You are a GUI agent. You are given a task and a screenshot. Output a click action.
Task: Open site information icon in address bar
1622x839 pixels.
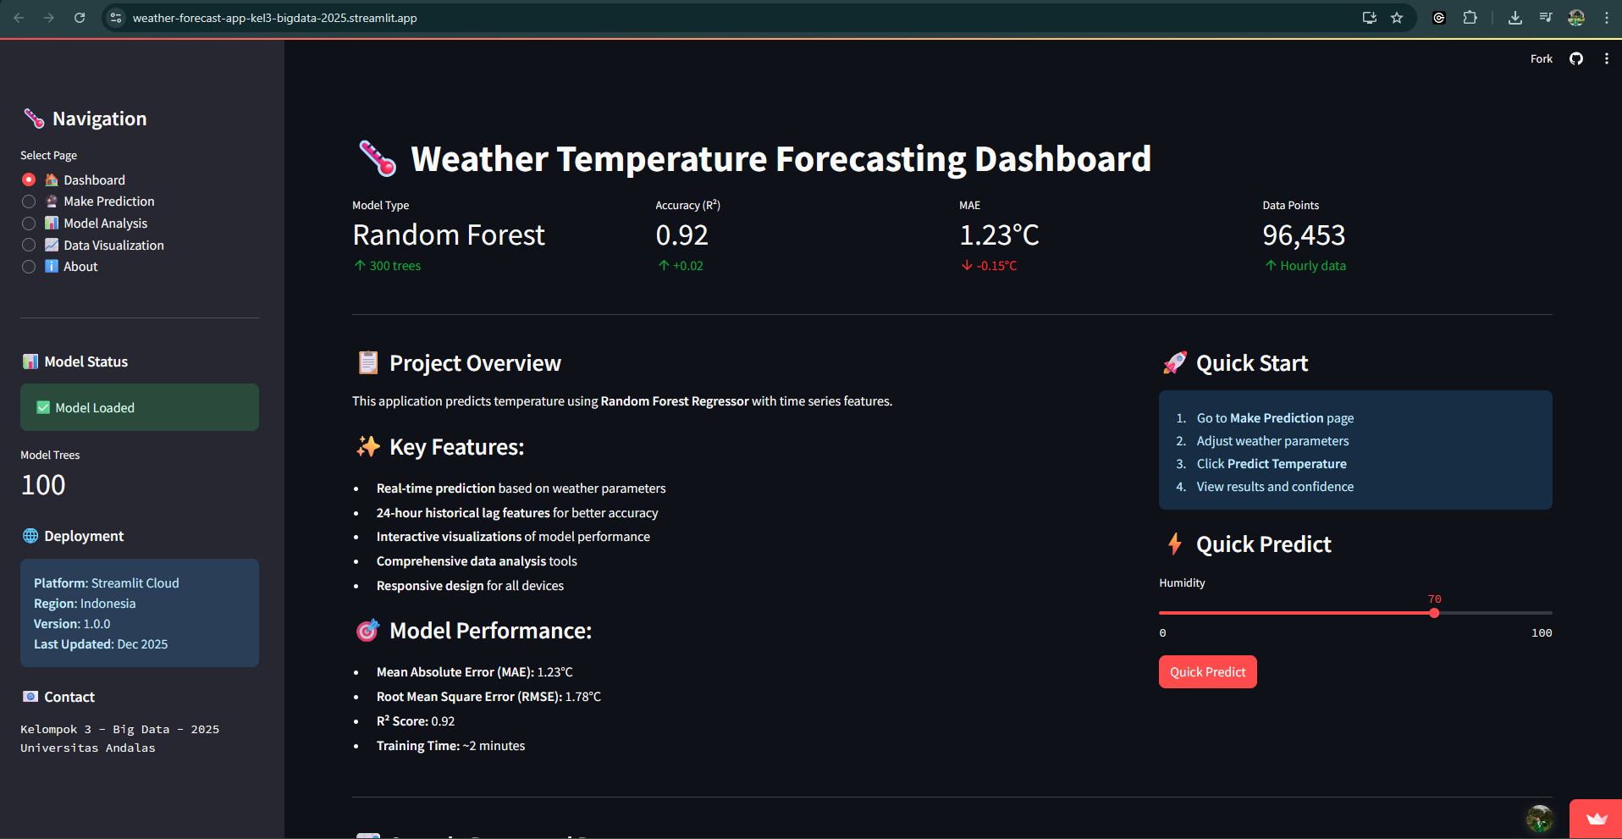click(x=117, y=18)
